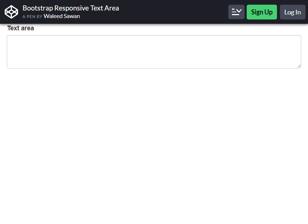Click the textarea resize handle corner
This screenshot has height=224, width=308.
[299, 66]
